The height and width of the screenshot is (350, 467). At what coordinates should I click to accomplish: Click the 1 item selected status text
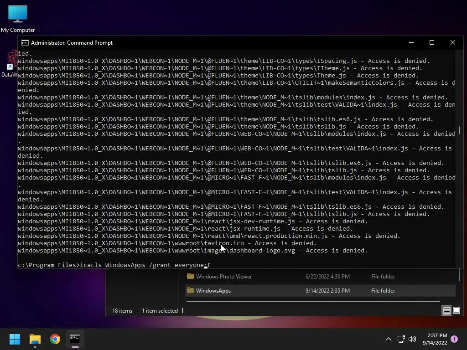click(x=160, y=311)
